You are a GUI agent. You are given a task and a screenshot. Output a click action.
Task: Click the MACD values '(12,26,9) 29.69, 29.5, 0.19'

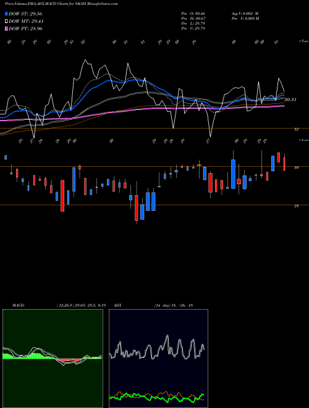point(81,305)
